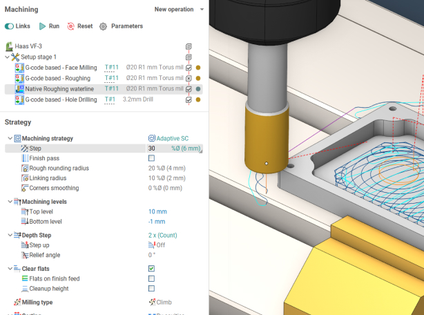Uncheck the Clear flats checkbox

tap(151, 268)
